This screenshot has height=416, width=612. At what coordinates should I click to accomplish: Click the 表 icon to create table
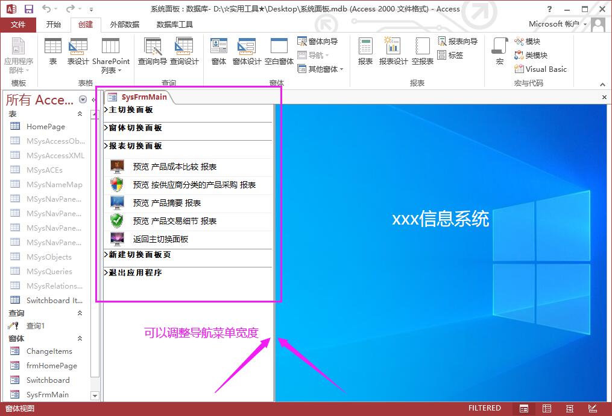pos(53,51)
